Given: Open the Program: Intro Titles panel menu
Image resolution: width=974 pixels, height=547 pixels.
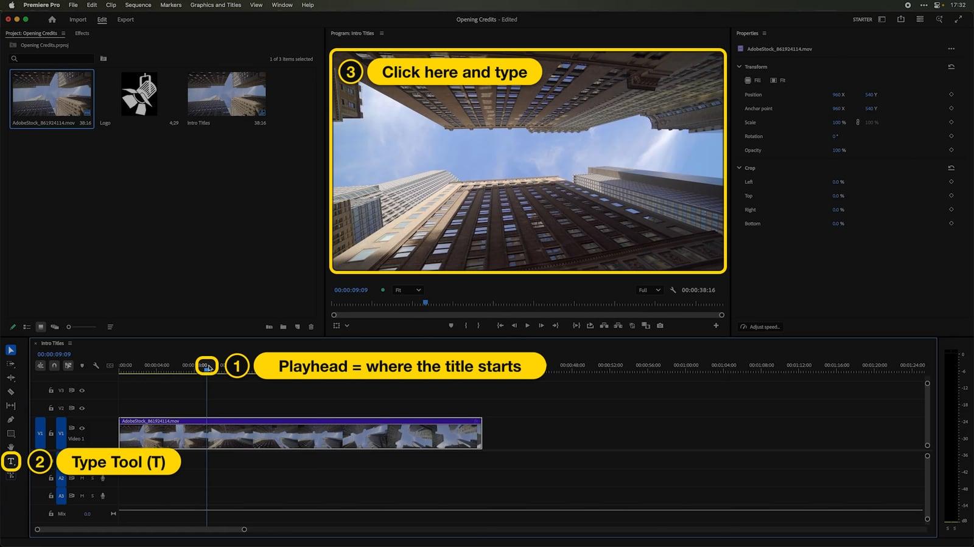Looking at the screenshot, I should pos(382,33).
